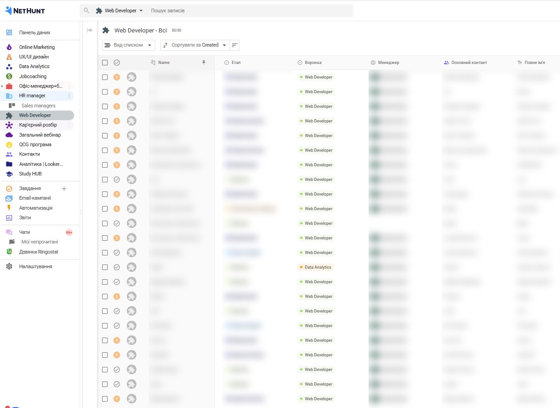Screen dimensions: 560x408
Task: Open the Вид списком view dropdown
Action: (x=129, y=45)
